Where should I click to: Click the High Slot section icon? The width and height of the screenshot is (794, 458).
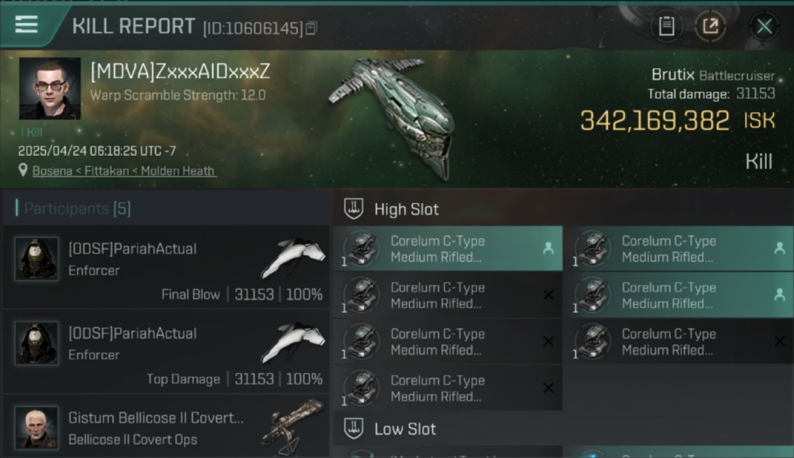(x=354, y=209)
